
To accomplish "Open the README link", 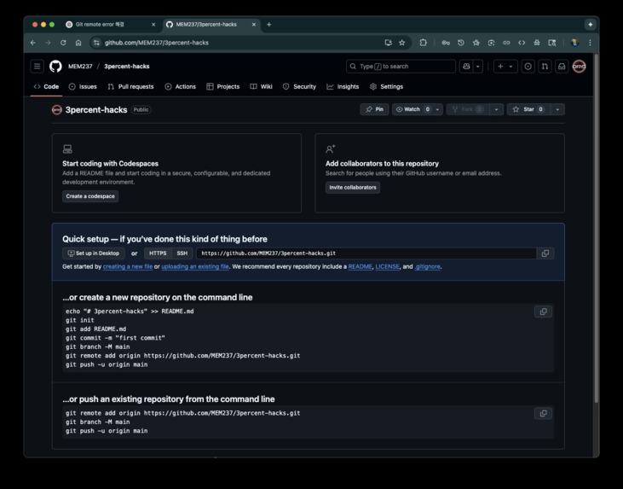I will point(360,266).
